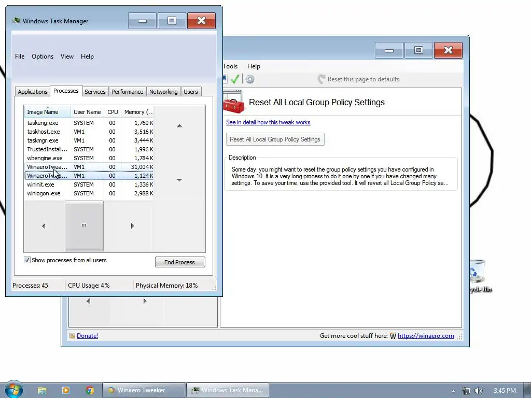Maximize the Windows Task Manager window

point(172,21)
